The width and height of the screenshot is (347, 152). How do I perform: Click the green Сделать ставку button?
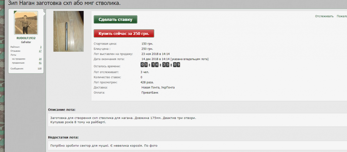pos(115,20)
